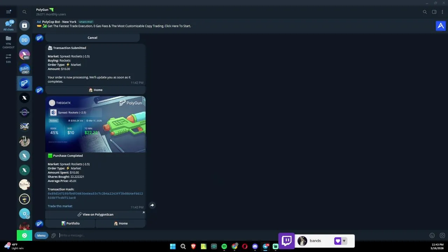Viewport: 448px width, 252px height.
Task: Click Home button under Transaction Submitted
Action: coord(96,90)
